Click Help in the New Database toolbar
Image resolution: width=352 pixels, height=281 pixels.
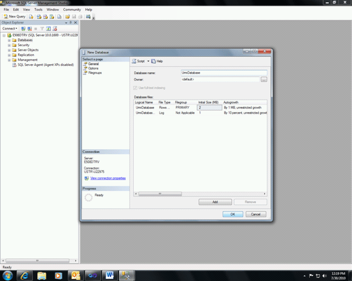[x=157, y=61]
